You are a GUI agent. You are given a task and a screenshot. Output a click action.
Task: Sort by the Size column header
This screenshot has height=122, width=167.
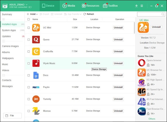click(75, 19)
